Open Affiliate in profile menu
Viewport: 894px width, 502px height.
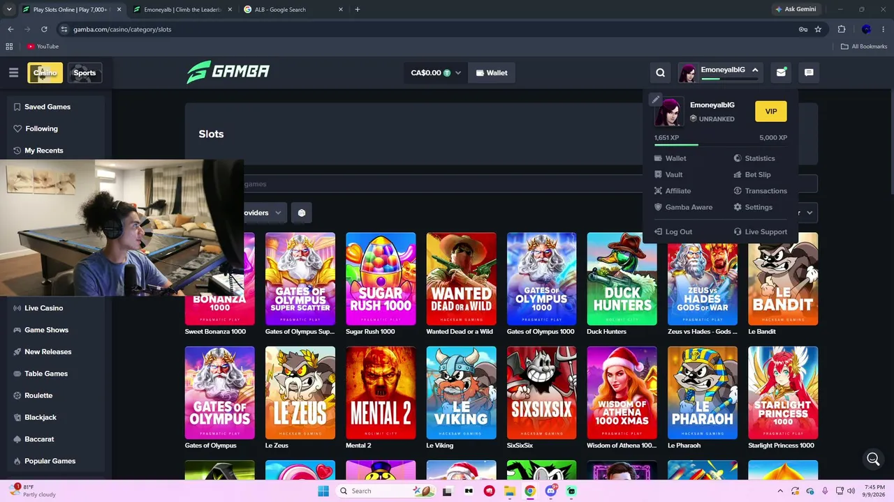[673, 190]
